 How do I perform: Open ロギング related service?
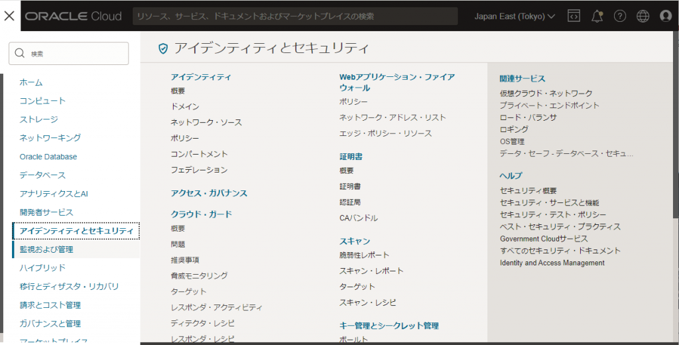514,129
